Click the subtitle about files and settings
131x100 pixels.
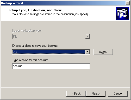[51, 14]
